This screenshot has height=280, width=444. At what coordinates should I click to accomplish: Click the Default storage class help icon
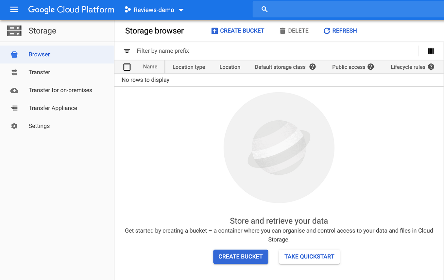[x=313, y=67]
